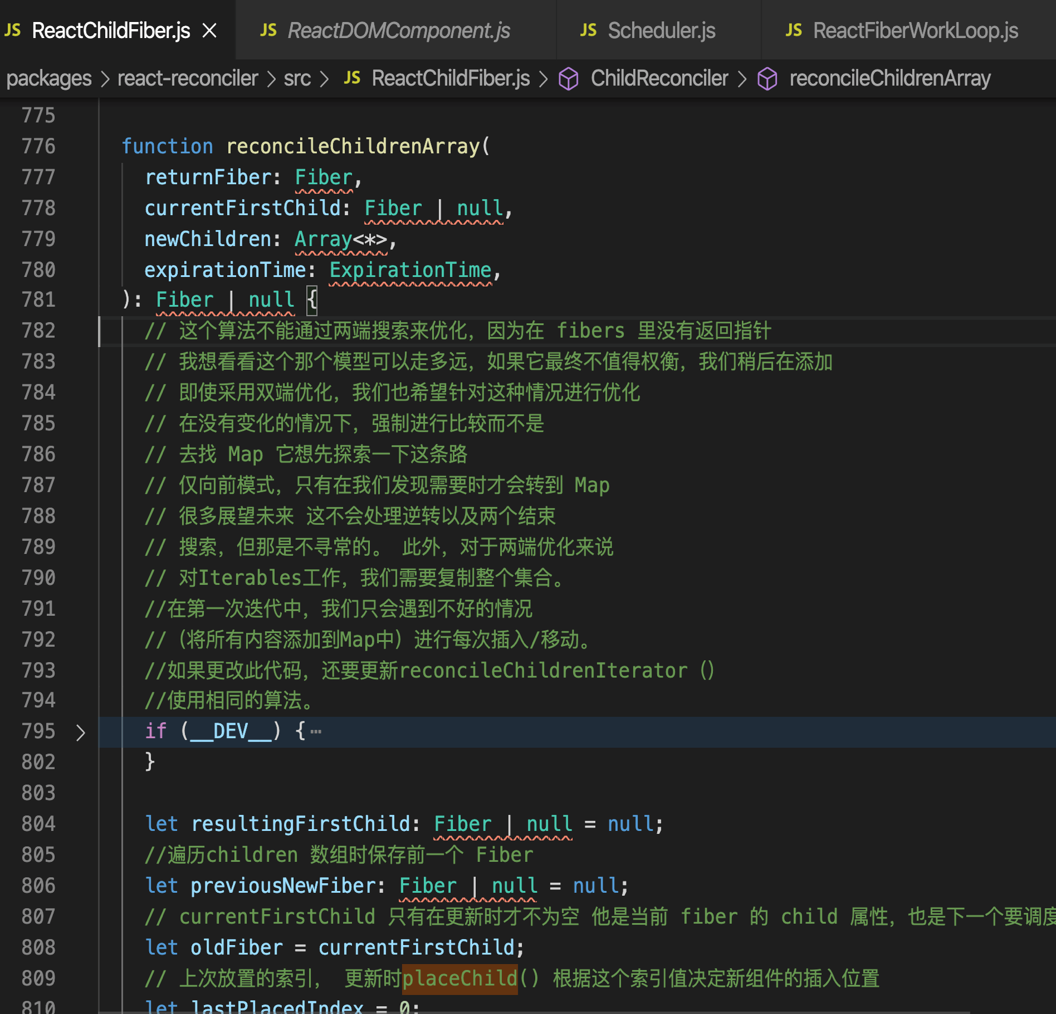The image size is (1056, 1014).
Task: Close the ReactChildFiber.js tab
Action: pyautogui.click(x=209, y=30)
